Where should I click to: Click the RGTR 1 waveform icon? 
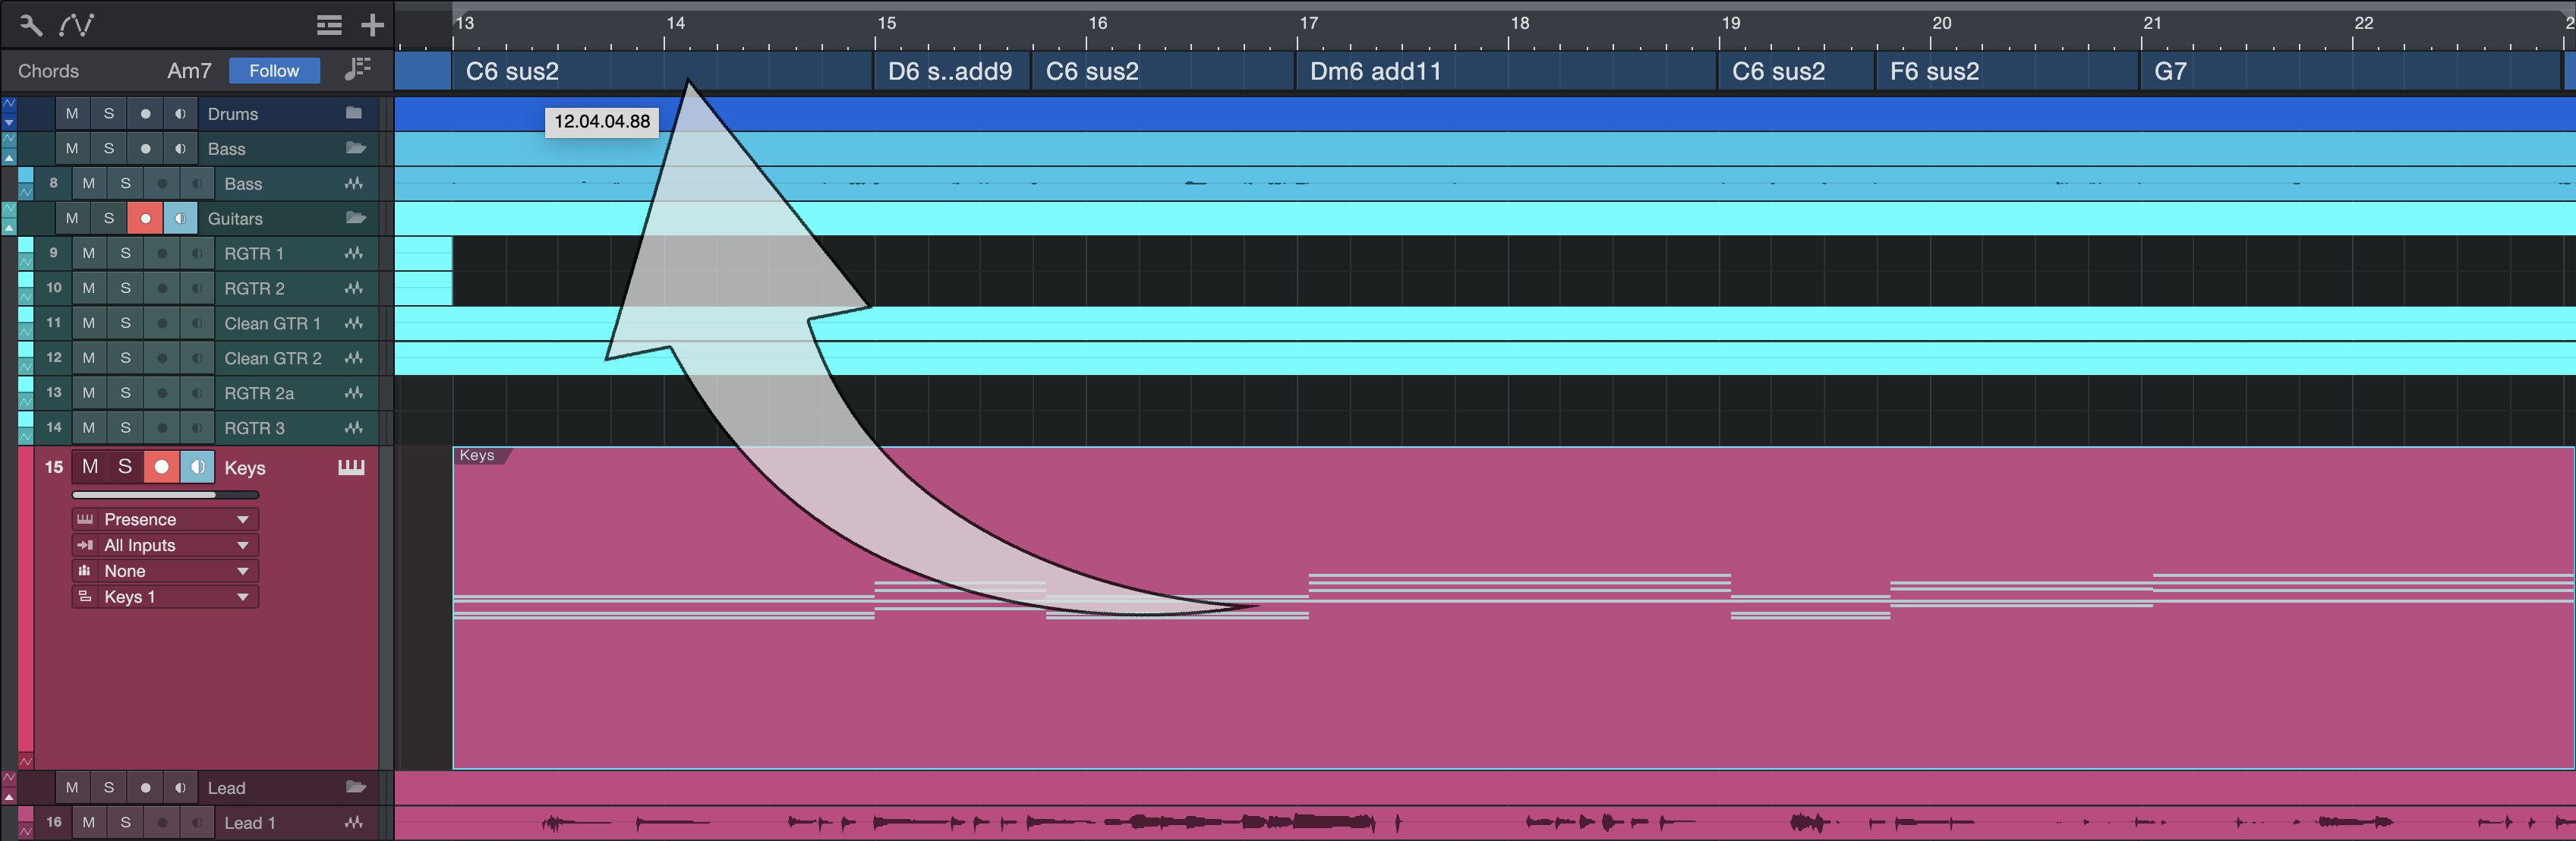pyautogui.click(x=353, y=253)
